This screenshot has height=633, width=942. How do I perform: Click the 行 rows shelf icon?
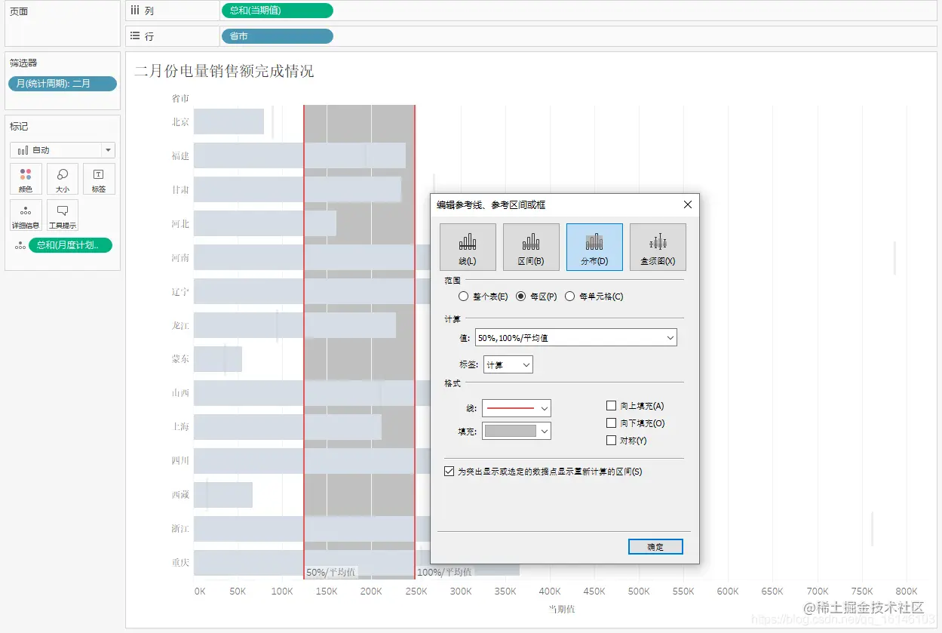click(135, 35)
